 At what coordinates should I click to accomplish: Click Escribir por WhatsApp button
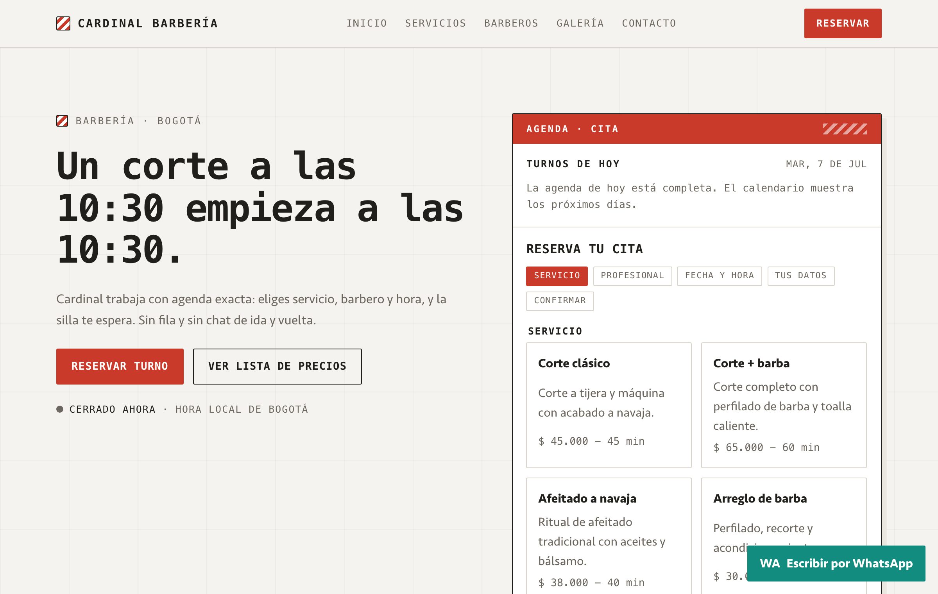[836, 563]
